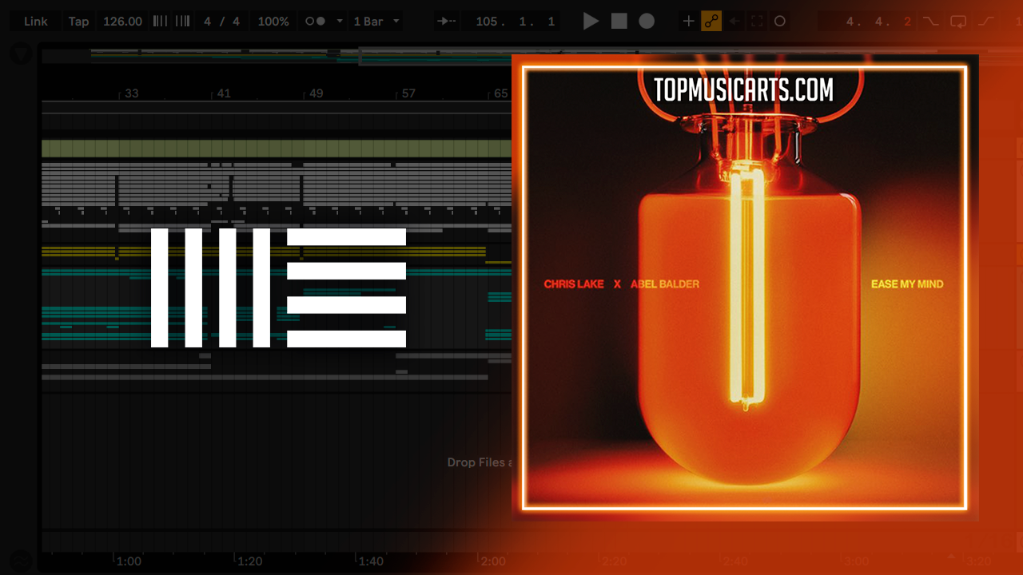Click the Punch-Out switch icon
Image resolution: width=1023 pixels, height=575 pixels.
[x=987, y=22]
